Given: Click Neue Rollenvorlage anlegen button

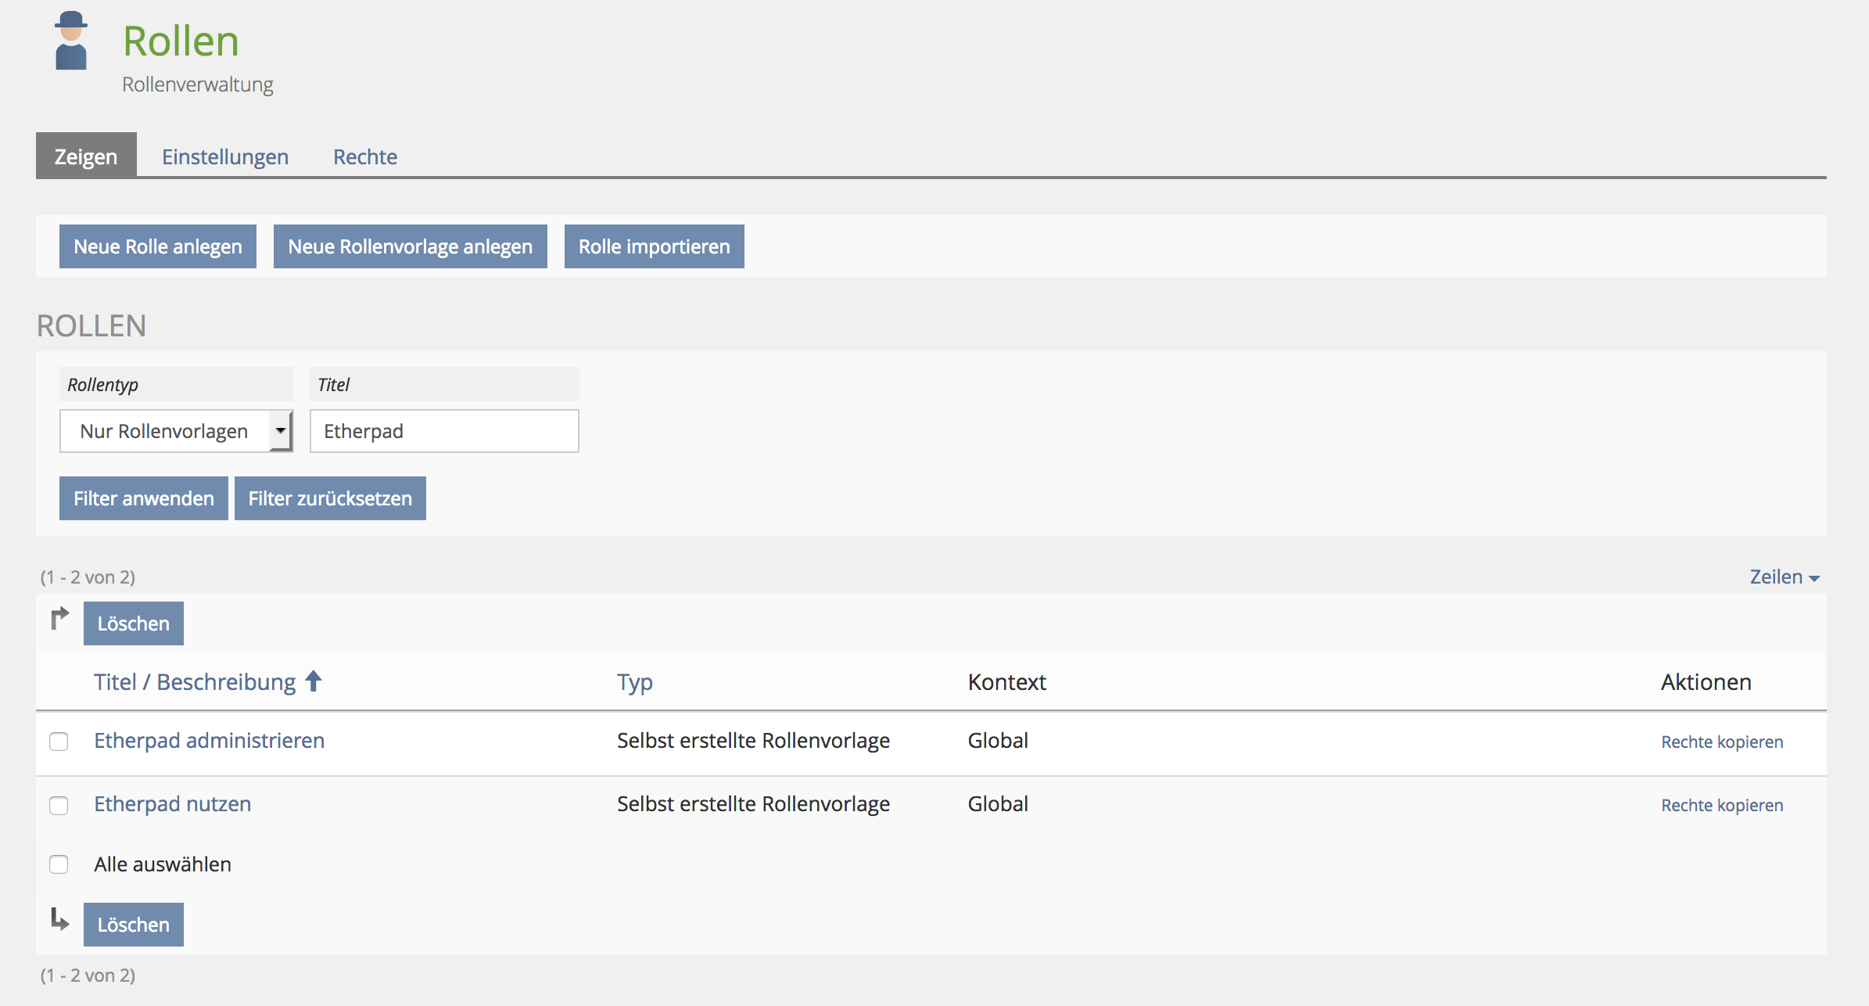Looking at the screenshot, I should [410, 246].
